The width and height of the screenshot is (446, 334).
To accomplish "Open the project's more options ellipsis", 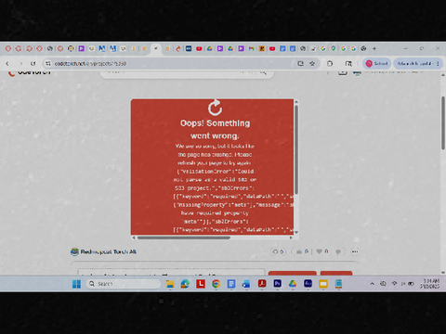I will [x=355, y=251].
